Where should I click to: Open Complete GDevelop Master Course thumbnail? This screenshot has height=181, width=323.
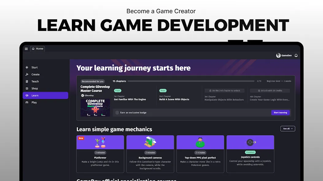pyautogui.click(x=95, y=108)
